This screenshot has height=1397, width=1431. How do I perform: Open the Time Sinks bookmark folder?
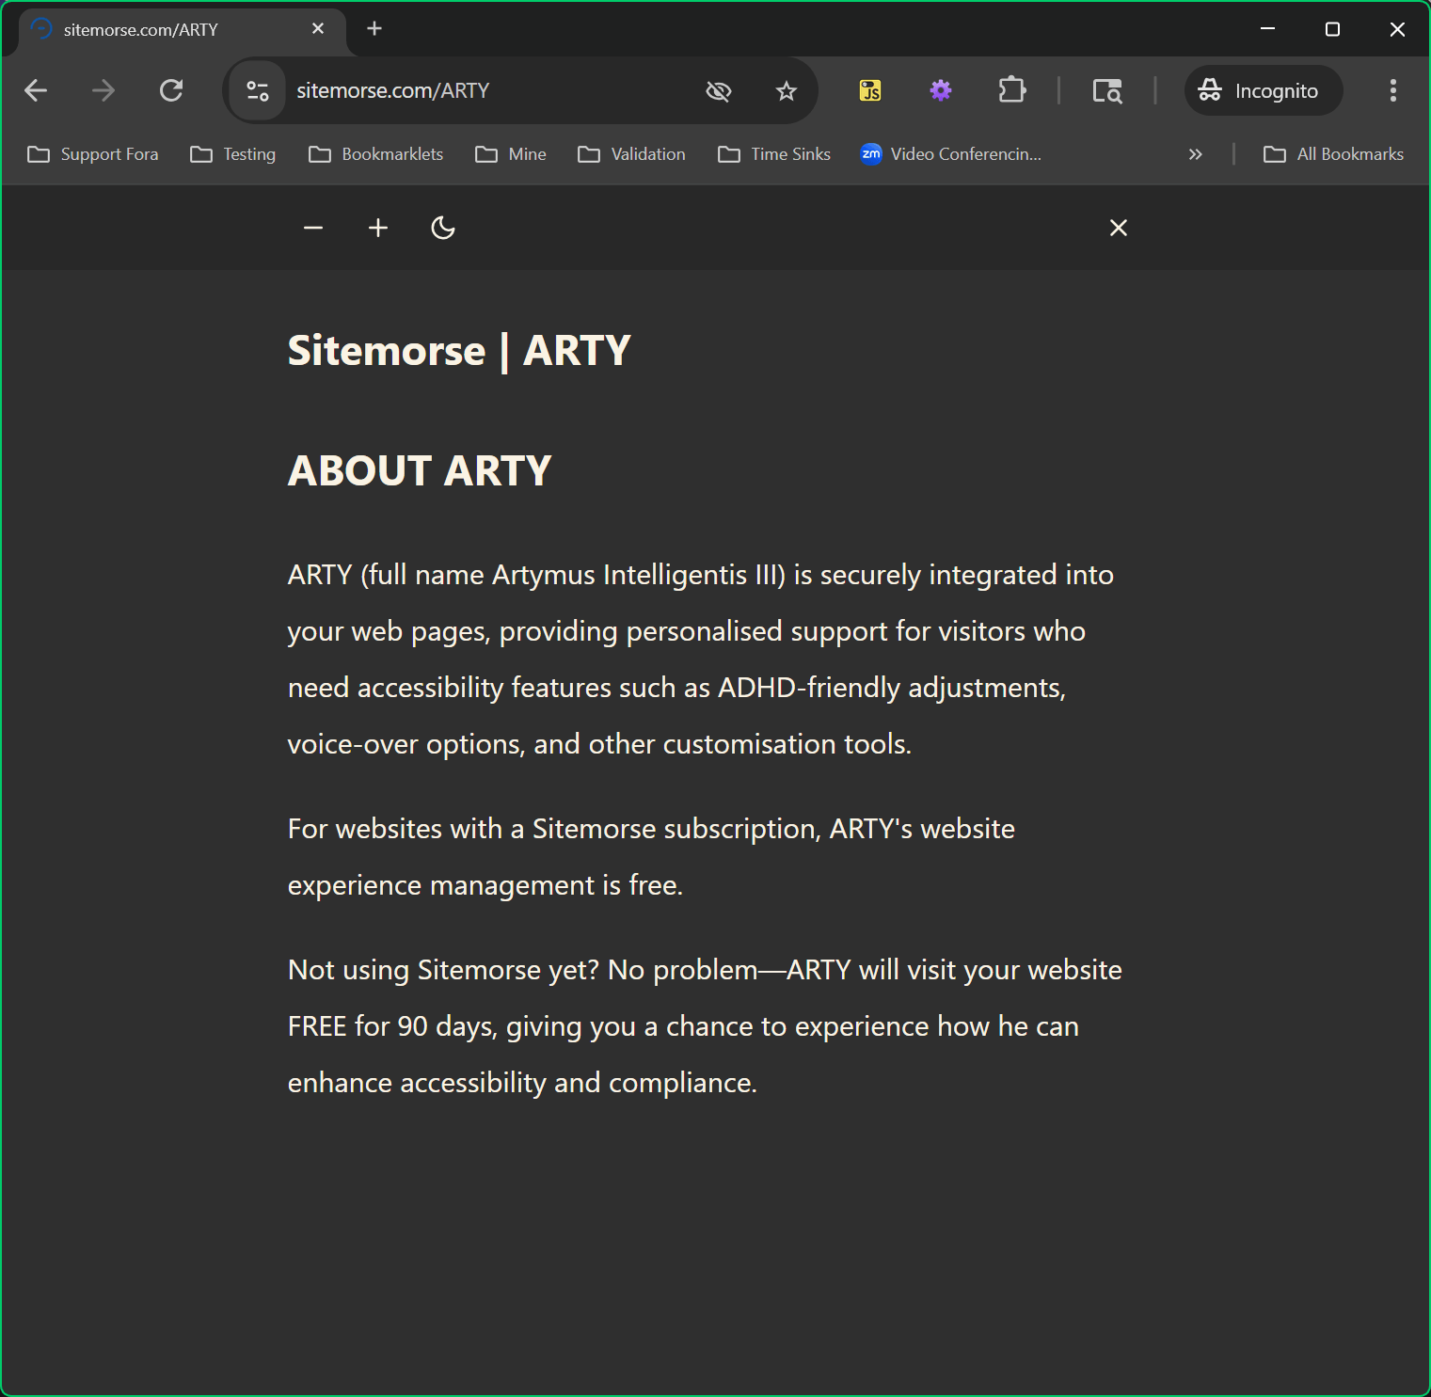point(774,154)
